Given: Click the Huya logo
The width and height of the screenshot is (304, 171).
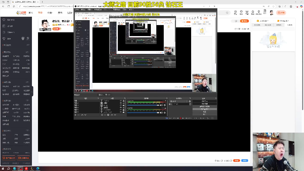Looking at the screenshot, I should click(21, 13).
